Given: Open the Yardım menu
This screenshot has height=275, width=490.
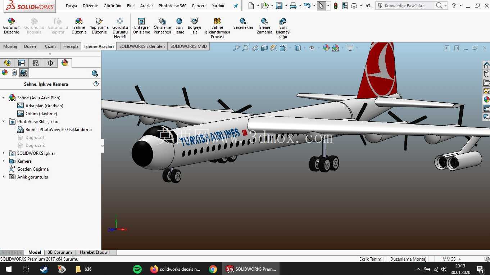Looking at the screenshot, I should point(218,6).
